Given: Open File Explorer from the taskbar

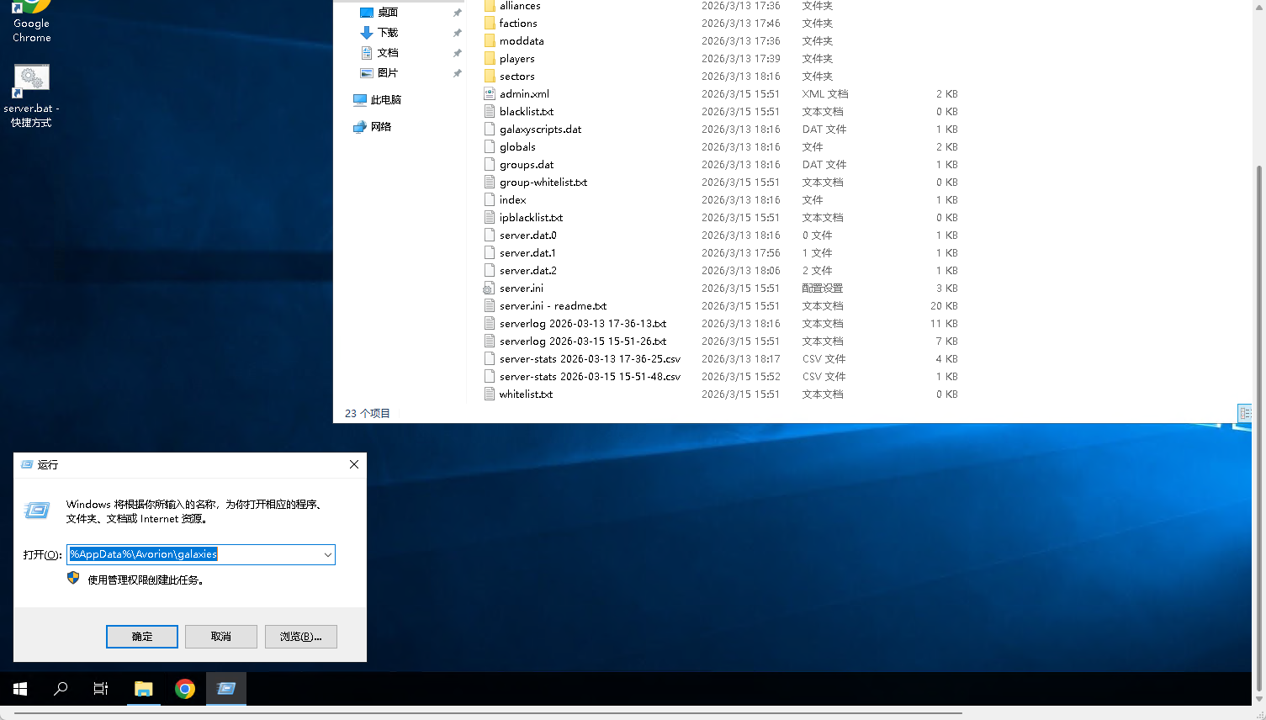Looking at the screenshot, I should pyautogui.click(x=143, y=689).
